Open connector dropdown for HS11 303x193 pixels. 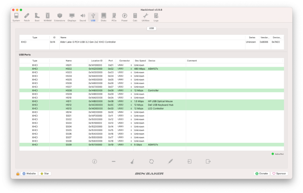click(x=125, y=101)
